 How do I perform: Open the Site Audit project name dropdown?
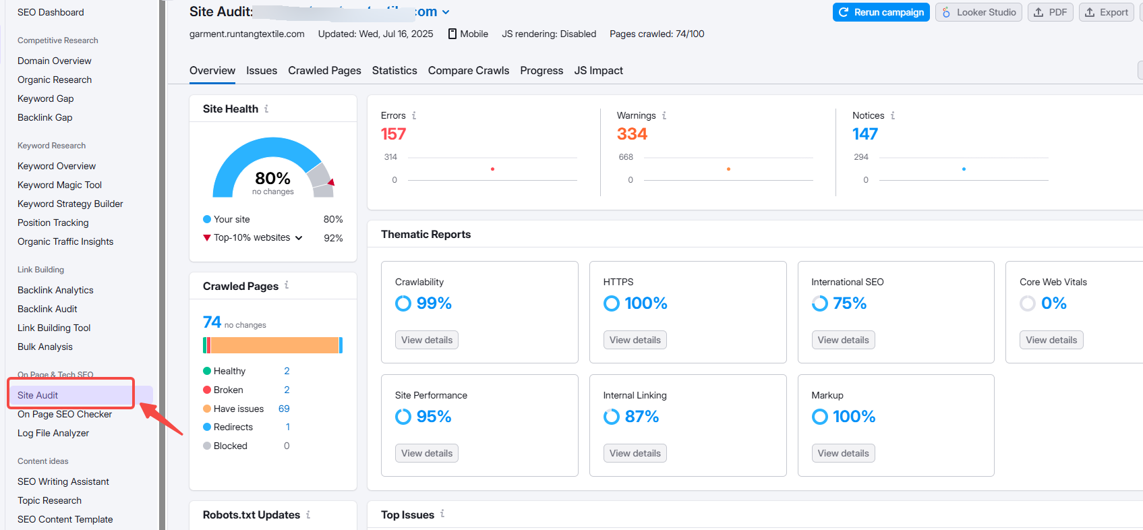(x=446, y=12)
